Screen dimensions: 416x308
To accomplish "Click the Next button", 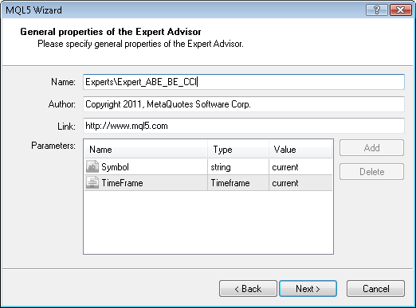I will [x=308, y=288].
